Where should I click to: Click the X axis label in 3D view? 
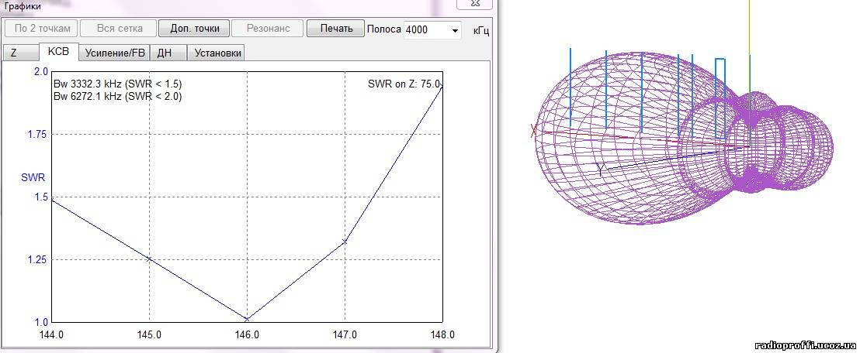click(535, 130)
